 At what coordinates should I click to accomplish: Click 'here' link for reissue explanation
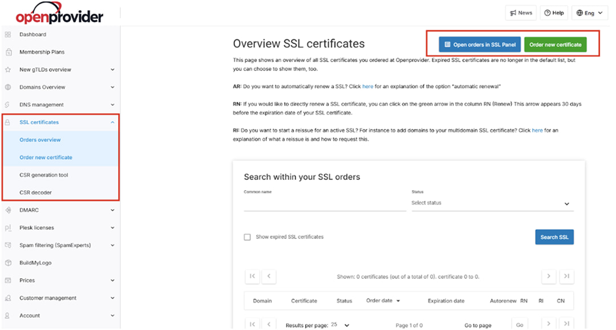537,130
